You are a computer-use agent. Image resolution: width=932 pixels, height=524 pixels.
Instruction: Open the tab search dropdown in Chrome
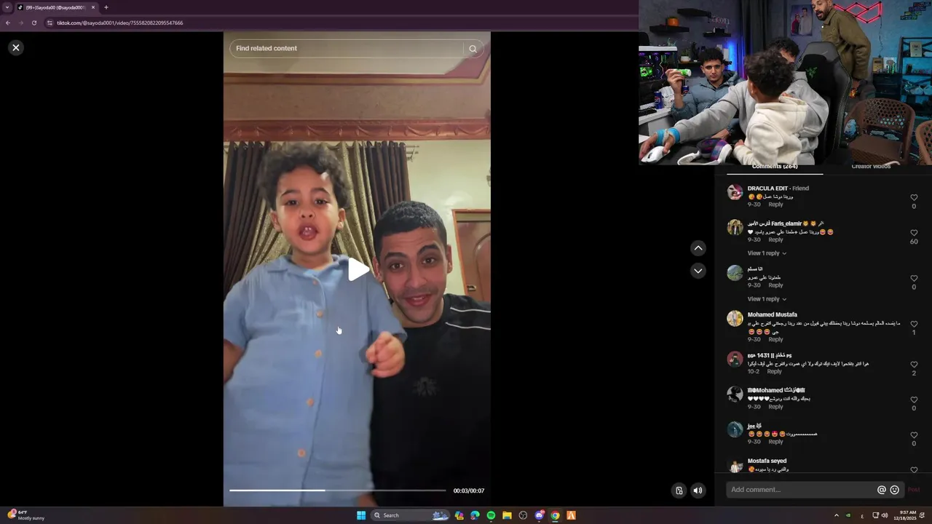click(8, 7)
